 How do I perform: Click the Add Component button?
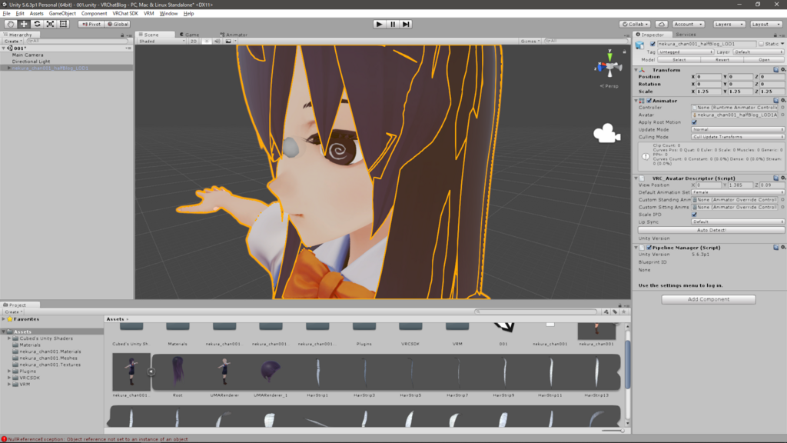(x=708, y=299)
